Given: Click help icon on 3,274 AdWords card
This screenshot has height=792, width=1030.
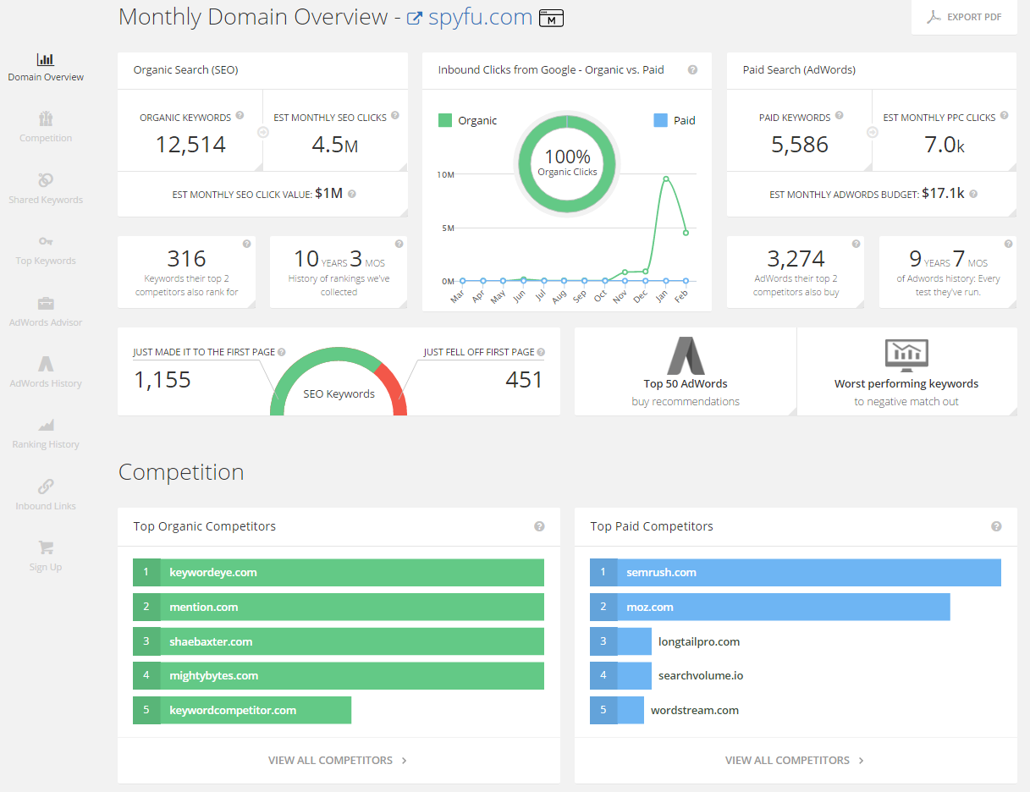Looking at the screenshot, I should (x=856, y=244).
